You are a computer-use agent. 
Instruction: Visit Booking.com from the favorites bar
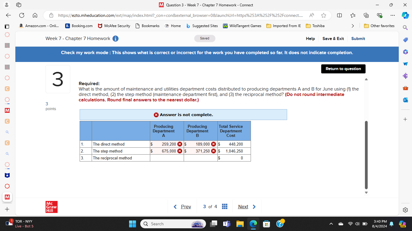tap(79, 26)
